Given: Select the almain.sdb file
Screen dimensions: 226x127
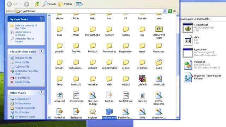Looking at the screenshot, I should click(x=159, y=80).
